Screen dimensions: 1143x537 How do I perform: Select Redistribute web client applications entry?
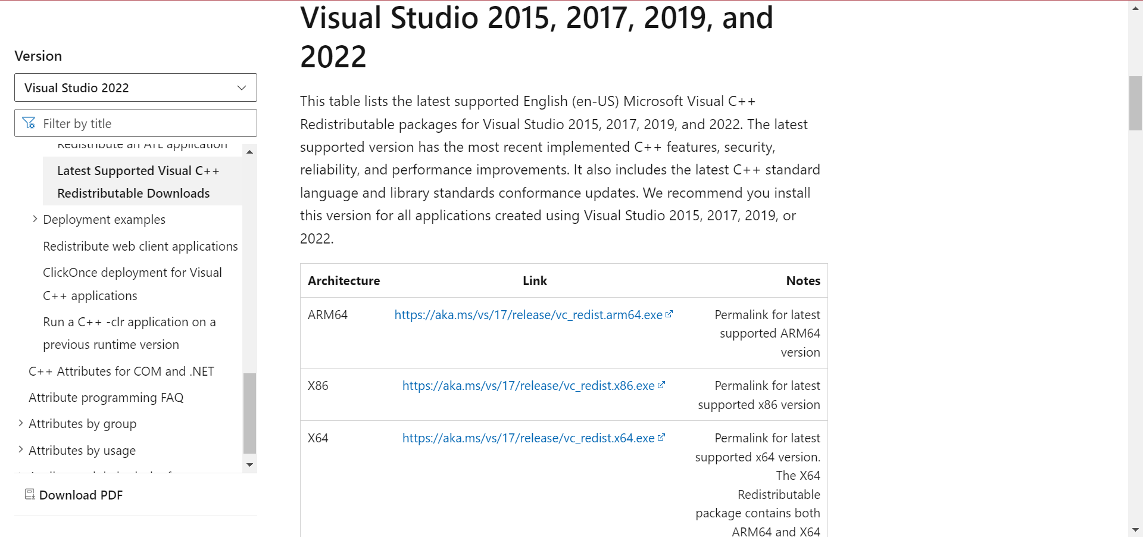click(140, 246)
